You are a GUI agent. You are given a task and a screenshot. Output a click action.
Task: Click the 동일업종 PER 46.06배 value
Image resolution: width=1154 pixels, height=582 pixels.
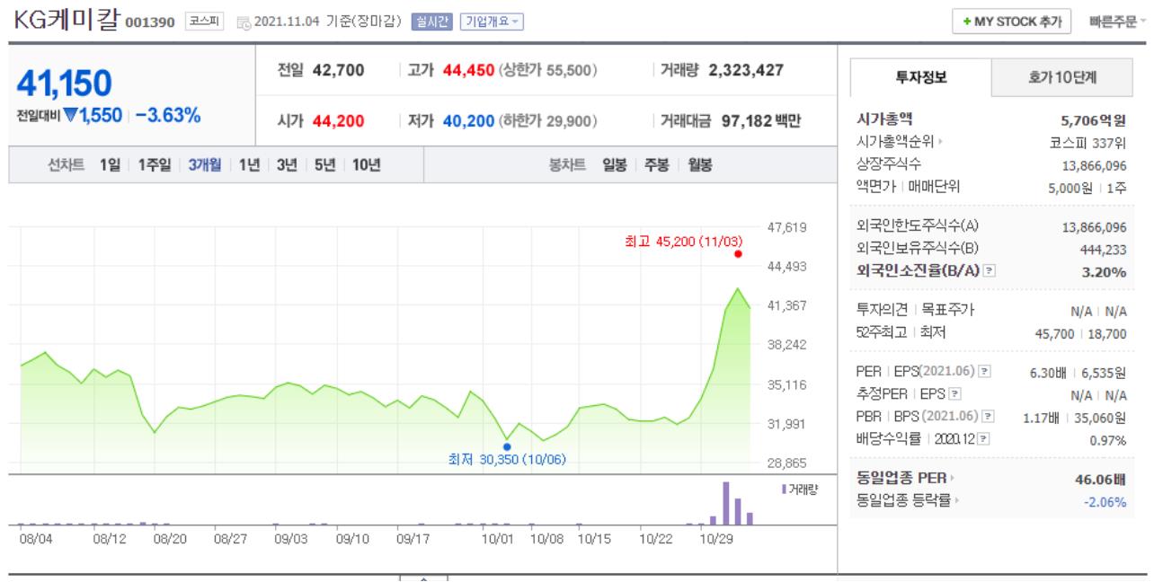coord(1101,479)
